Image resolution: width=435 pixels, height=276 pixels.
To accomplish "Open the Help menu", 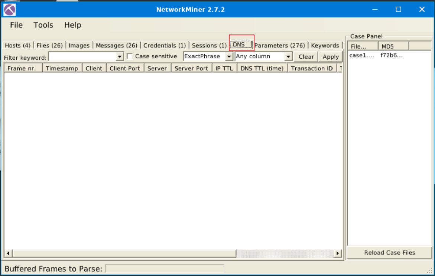I will click(x=73, y=25).
